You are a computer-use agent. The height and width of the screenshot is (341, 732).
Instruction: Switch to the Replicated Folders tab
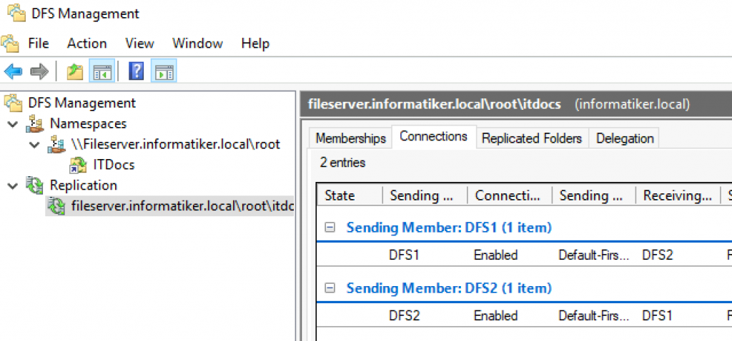point(532,138)
